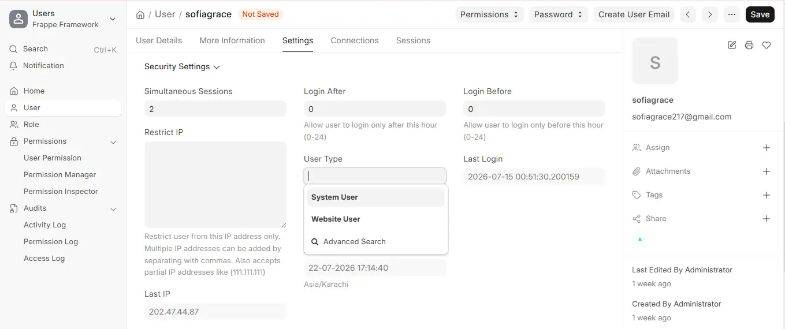Select User in sidebar
Screen dimensions: 785x329
click(x=63, y=108)
